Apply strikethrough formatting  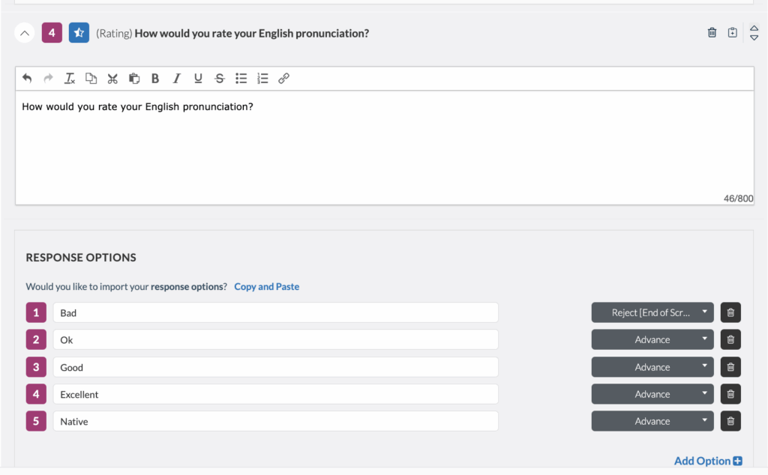tap(219, 78)
